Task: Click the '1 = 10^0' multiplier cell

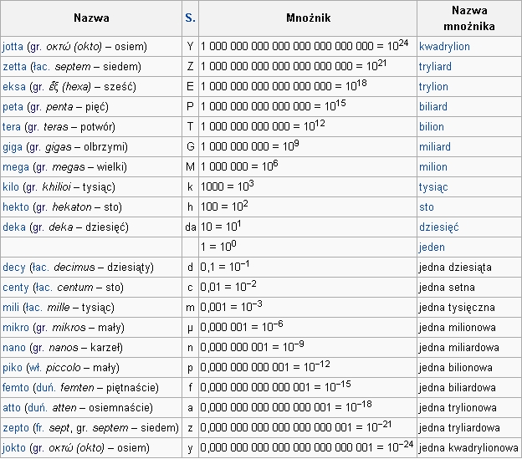Action: (308, 247)
